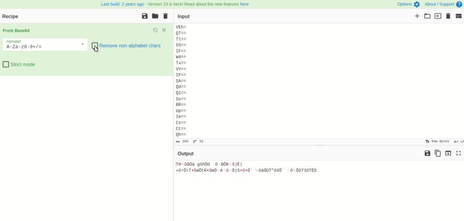Click the input lines count 52
The width and height of the screenshot is (464, 221).
click(x=198, y=142)
